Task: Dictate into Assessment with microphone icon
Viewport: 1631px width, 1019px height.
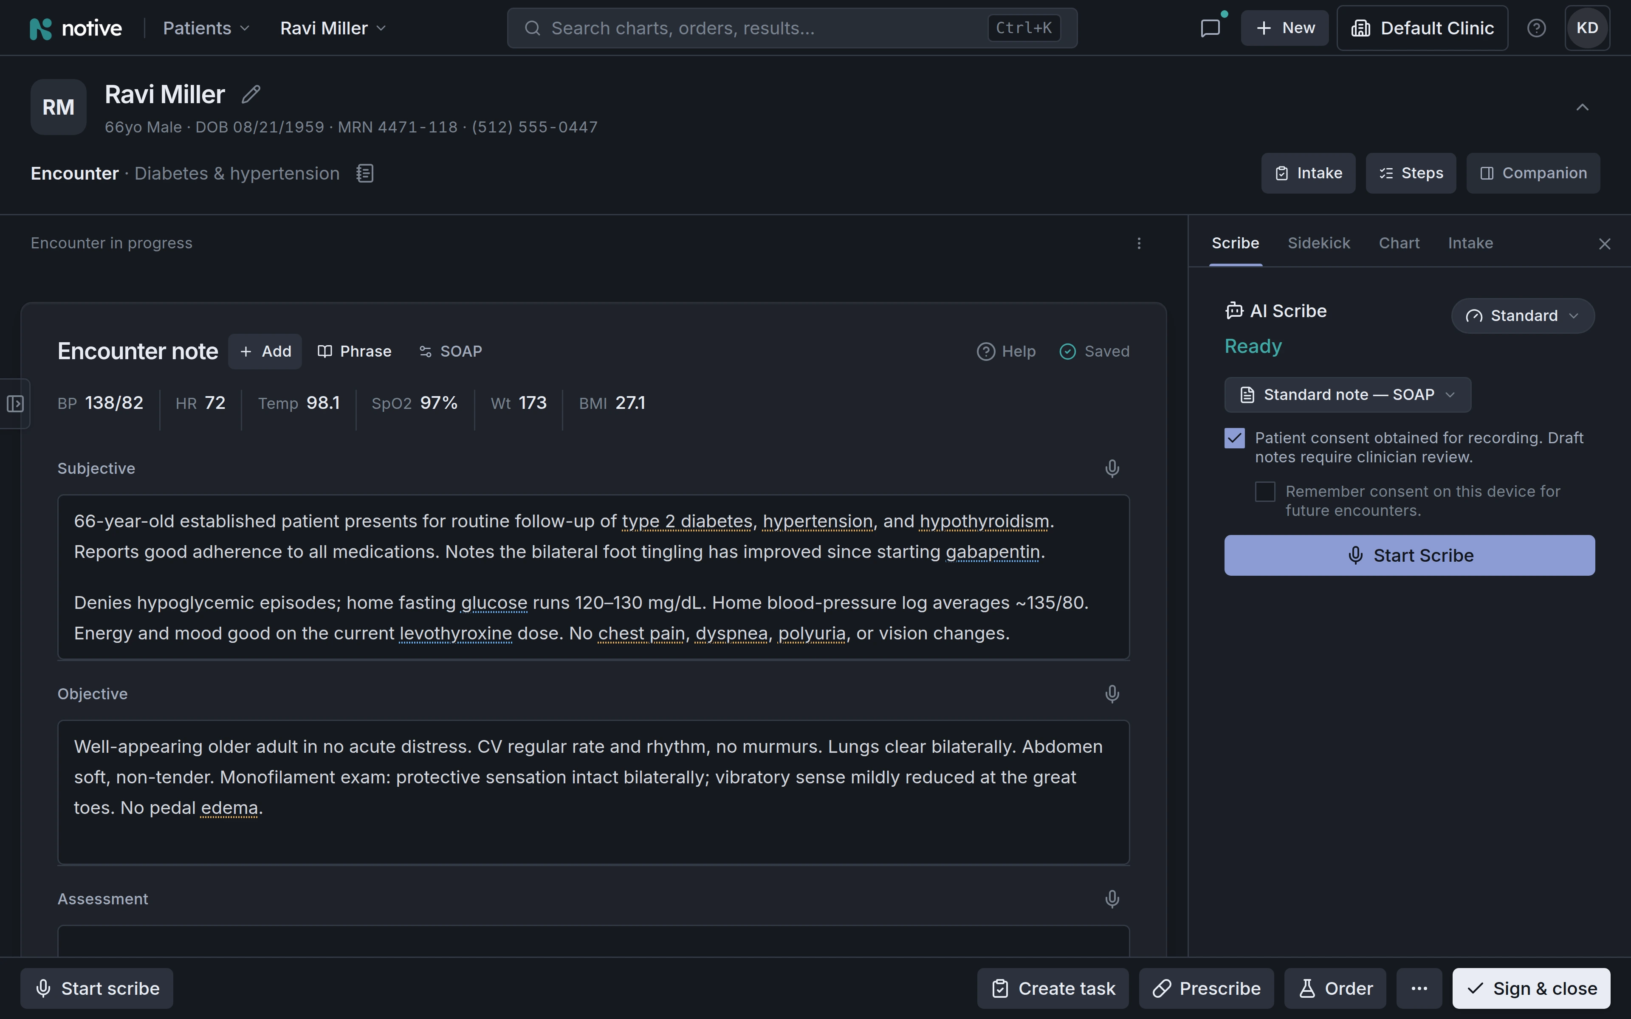Action: pyautogui.click(x=1112, y=898)
